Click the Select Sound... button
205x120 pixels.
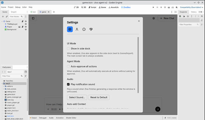coord(77,97)
